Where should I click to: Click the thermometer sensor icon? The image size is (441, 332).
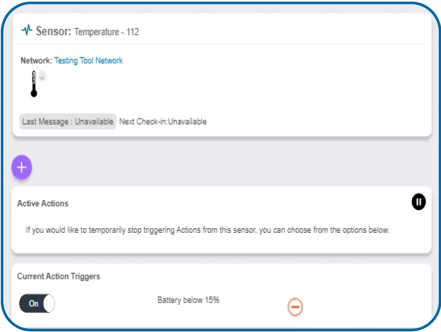[34, 84]
